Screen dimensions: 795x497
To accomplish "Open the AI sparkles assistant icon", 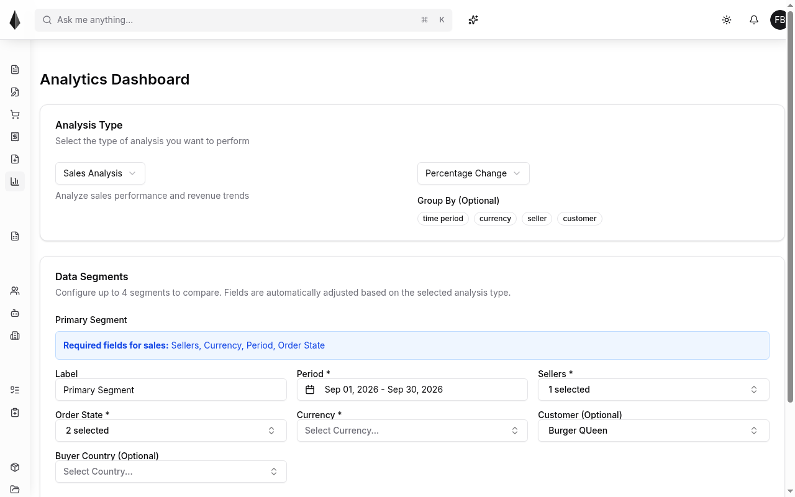I will pos(473,20).
